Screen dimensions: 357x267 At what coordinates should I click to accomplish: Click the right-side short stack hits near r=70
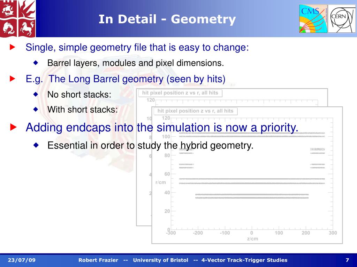pos(317,166)
